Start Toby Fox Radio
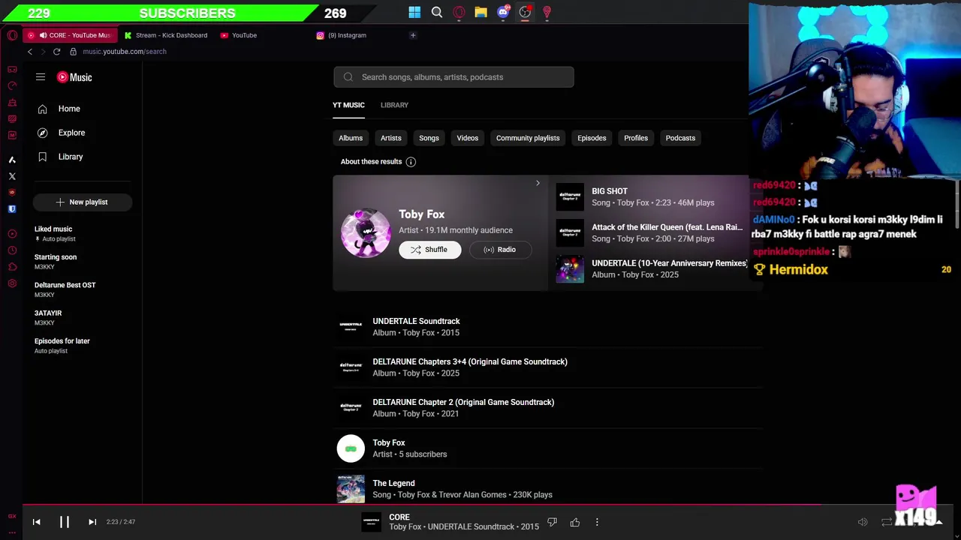Viewport: 961px width, 540px height. click(500, 250)
